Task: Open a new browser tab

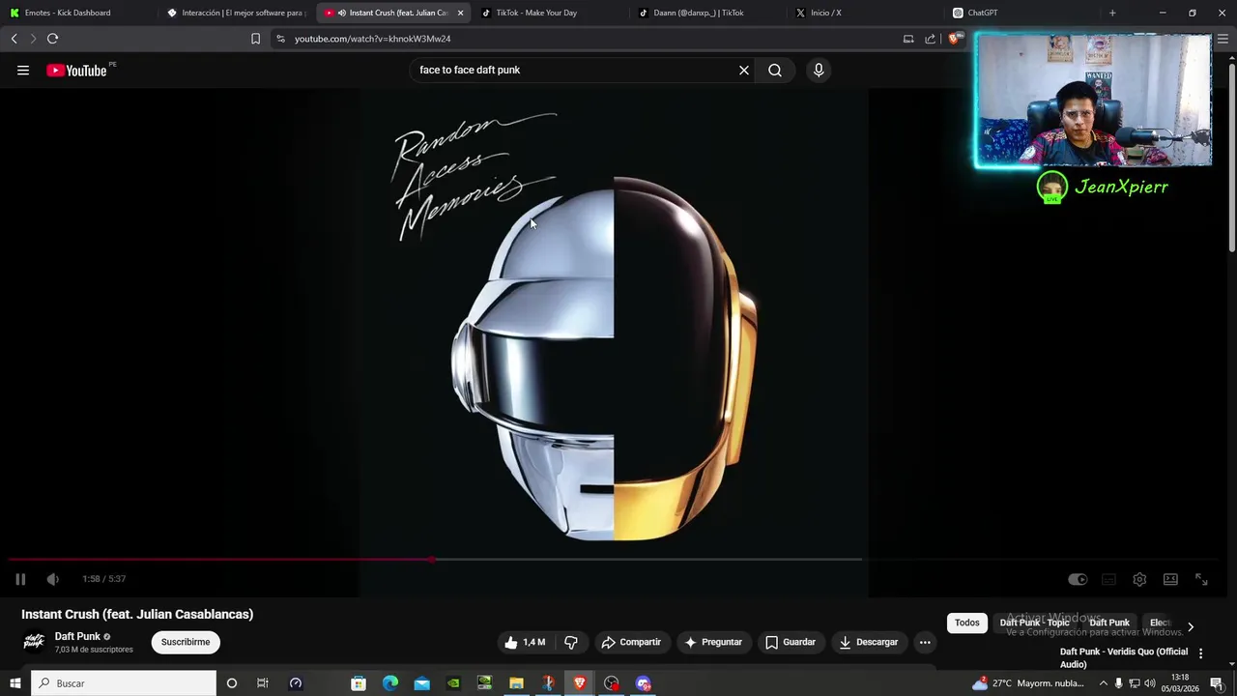Action: pyautogui.click(x=1112, y=13)
